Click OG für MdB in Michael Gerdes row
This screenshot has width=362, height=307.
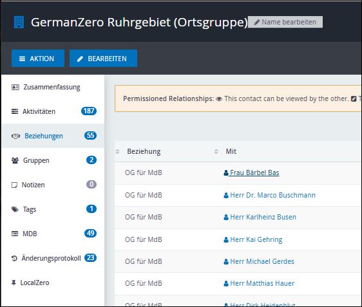click(144, 261)
